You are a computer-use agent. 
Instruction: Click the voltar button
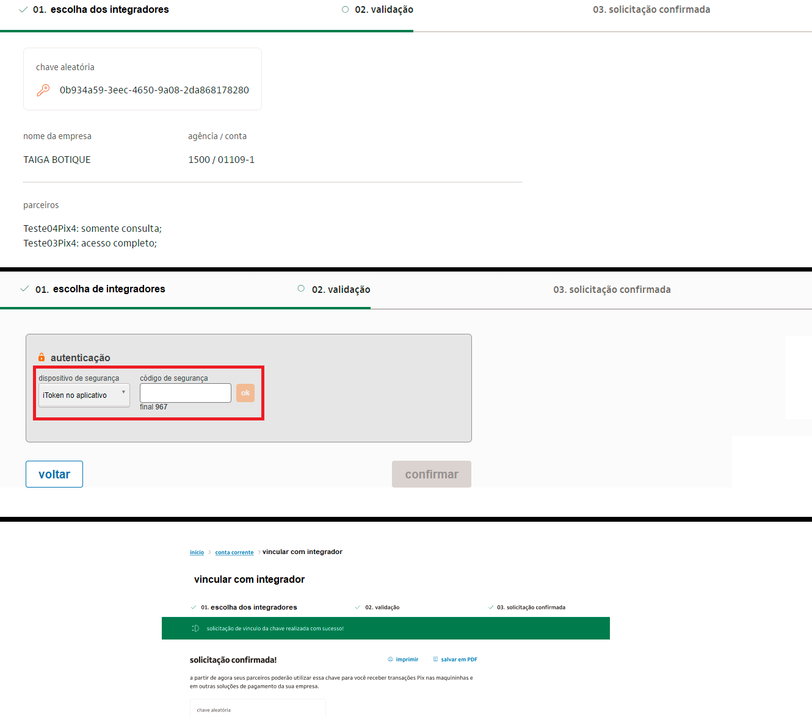pos(54,474)
